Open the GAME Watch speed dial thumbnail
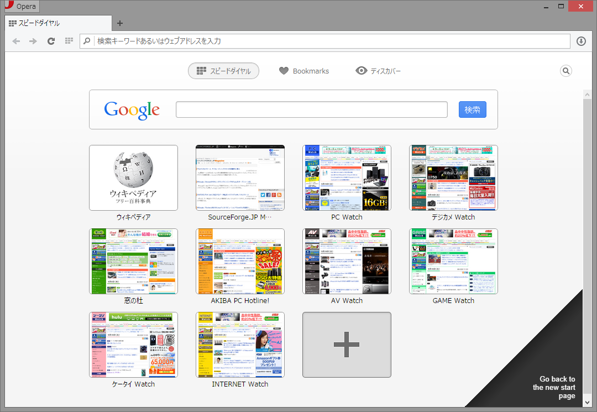The image size is (597, 412). (x=453, y=261)
